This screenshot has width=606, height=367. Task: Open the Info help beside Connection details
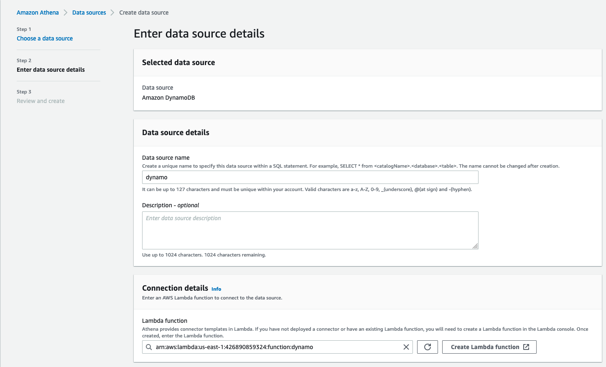point(216,289)
